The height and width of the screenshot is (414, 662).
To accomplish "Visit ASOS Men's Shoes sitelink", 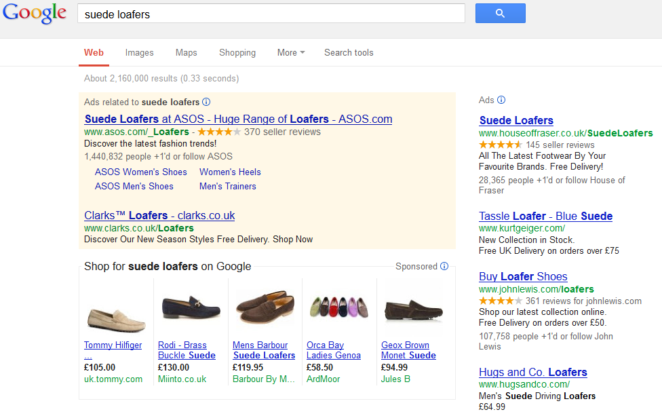I will [134, 186].
